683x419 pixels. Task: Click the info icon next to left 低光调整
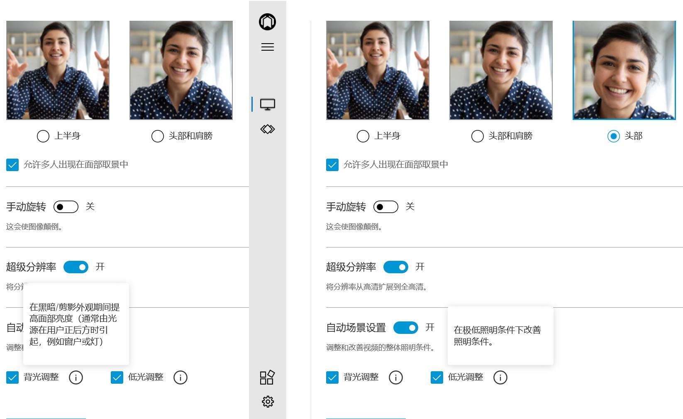click(181, 377)
